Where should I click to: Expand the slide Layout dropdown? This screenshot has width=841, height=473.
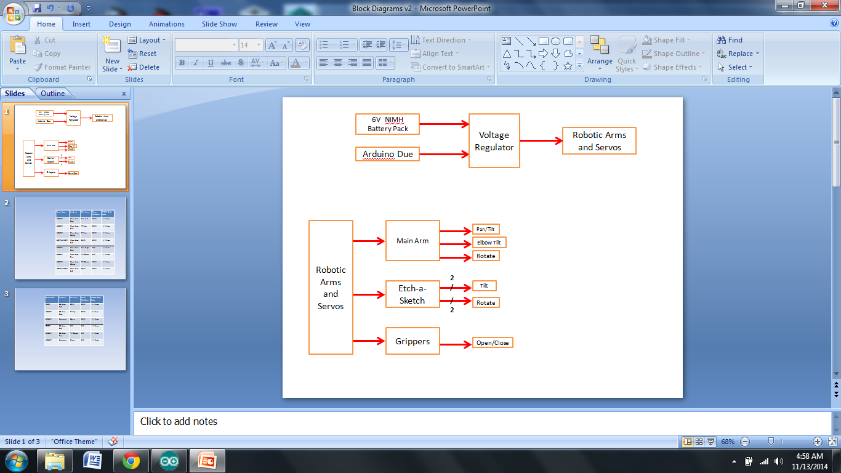pyautogui.click(x=148, y=40)
